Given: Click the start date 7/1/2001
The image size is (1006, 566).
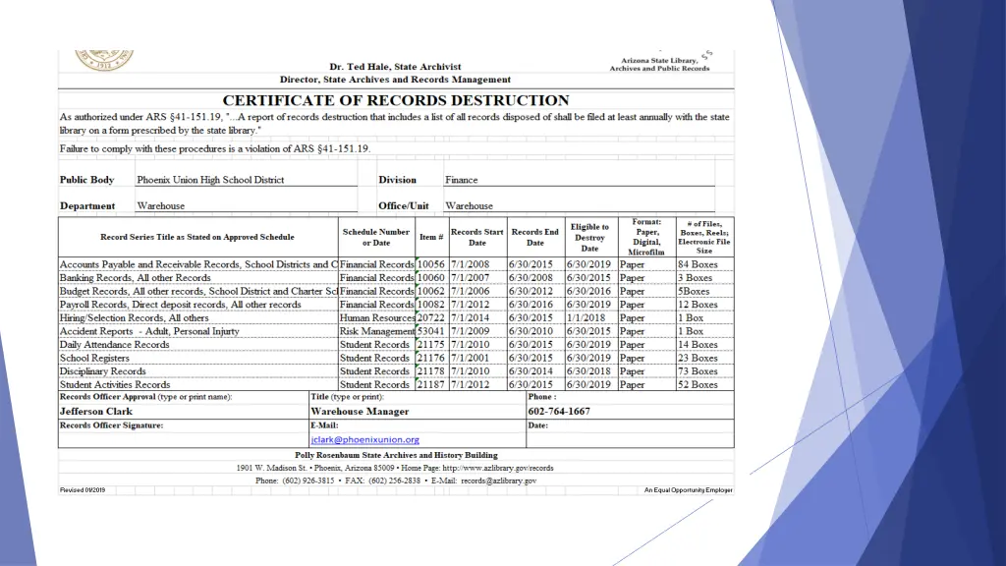Looking at the screenshot, I should coord(470,358).
